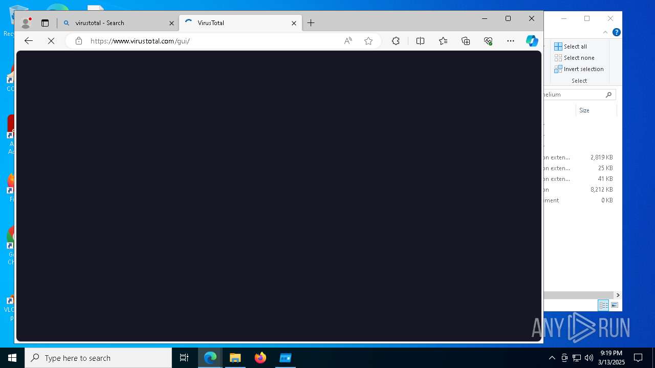Viewport: 655px width, 368px height.
Task: Open the Copilot sidebar
Action: [x=532, y=41]
